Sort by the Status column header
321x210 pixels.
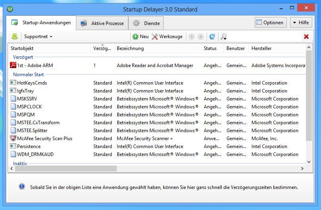(213, 48)
